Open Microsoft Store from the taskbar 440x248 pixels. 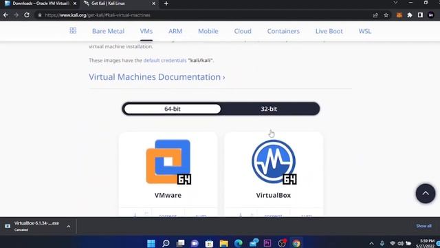209,243
